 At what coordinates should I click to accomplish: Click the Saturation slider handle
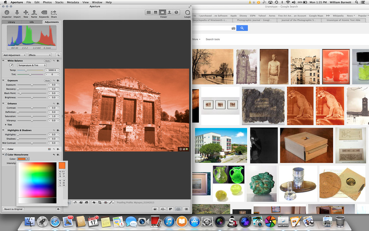(32, 116)
